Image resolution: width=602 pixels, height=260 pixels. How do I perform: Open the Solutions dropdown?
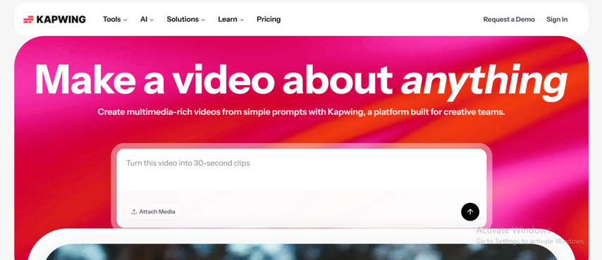tap(186, 19)
